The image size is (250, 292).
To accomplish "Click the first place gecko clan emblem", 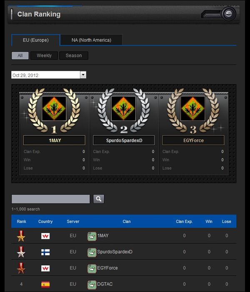I will tap(54, 109).
